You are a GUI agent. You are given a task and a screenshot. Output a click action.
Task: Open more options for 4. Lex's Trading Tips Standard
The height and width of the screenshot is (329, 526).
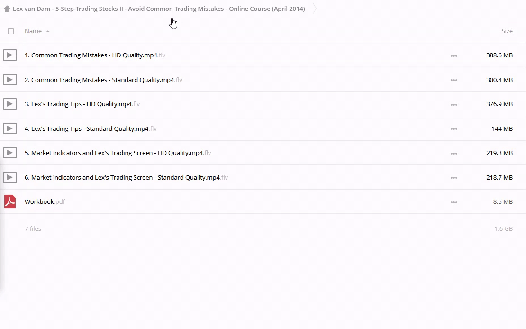[x=453, y=129]
